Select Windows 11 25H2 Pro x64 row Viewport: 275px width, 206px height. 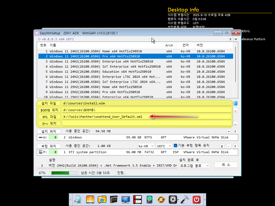pyautogui.click(x=136, y=92)
